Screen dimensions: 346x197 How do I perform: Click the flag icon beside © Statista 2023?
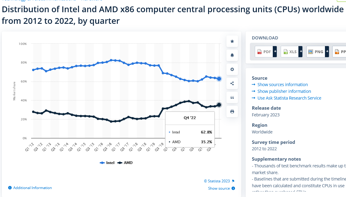coord(233,181)
